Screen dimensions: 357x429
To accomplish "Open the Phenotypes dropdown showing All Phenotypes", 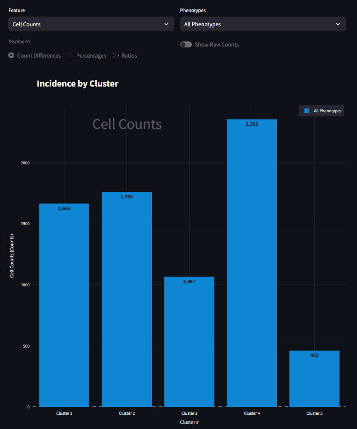I will [263, 24].
